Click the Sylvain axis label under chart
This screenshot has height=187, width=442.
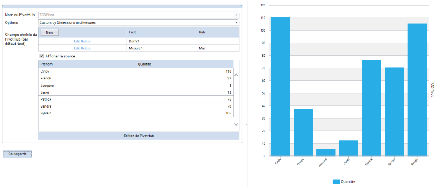point(414,162)
